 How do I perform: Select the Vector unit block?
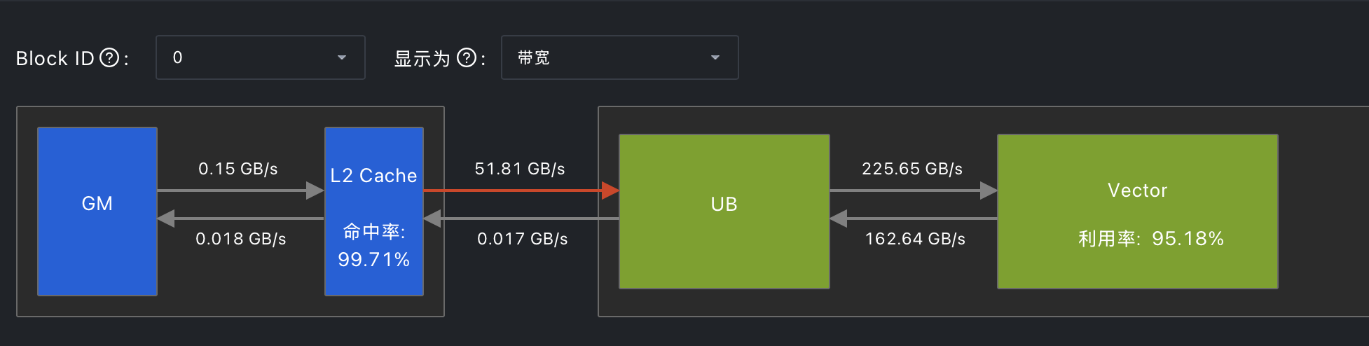coord(1138,212)
